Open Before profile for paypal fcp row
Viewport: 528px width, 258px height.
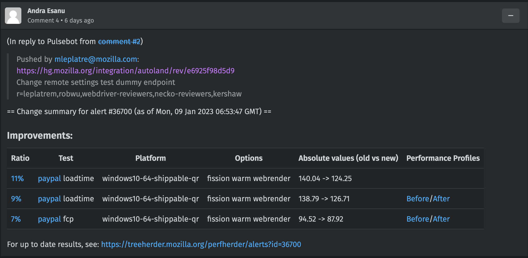tap(418, 219)
